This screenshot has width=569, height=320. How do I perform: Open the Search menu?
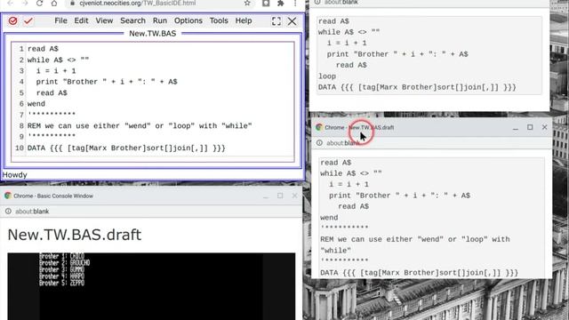[132, 20]
